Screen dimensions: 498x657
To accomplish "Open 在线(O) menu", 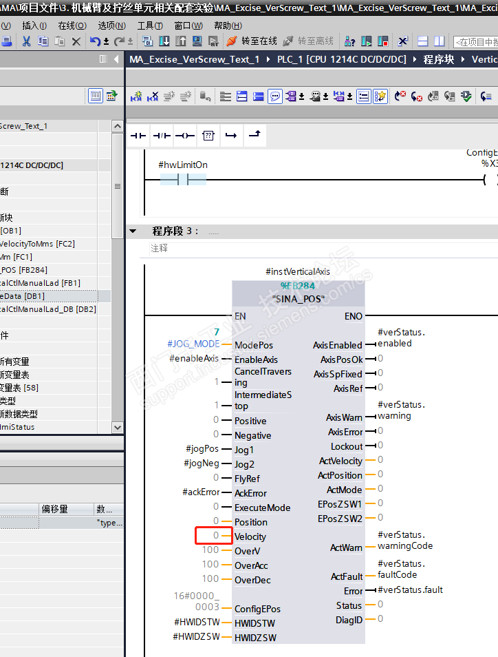I will pos(72,25).
